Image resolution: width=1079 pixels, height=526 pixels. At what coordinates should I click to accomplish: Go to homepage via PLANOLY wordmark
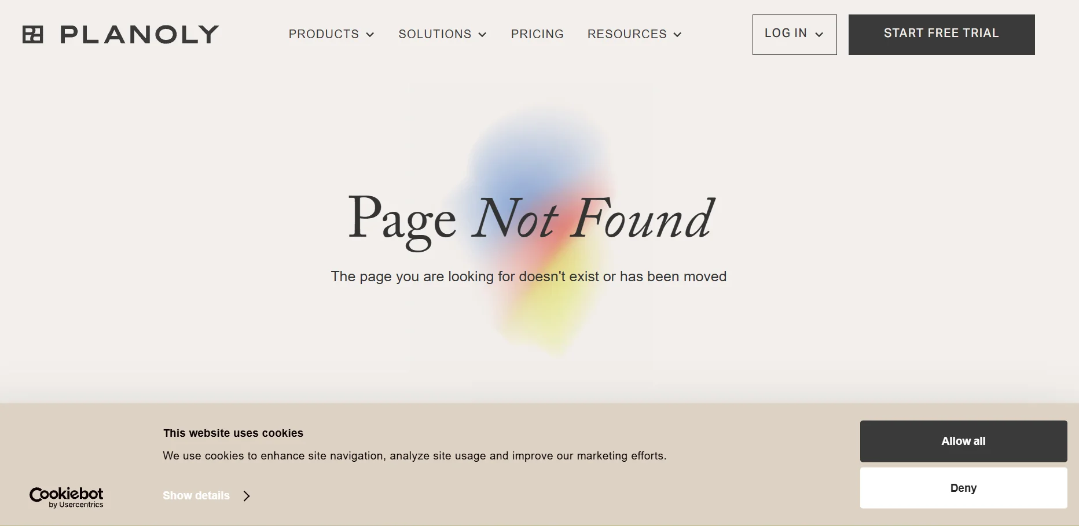coord(140,35)
